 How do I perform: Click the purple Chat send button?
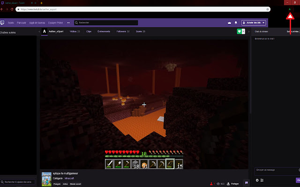tap(298, 180)
